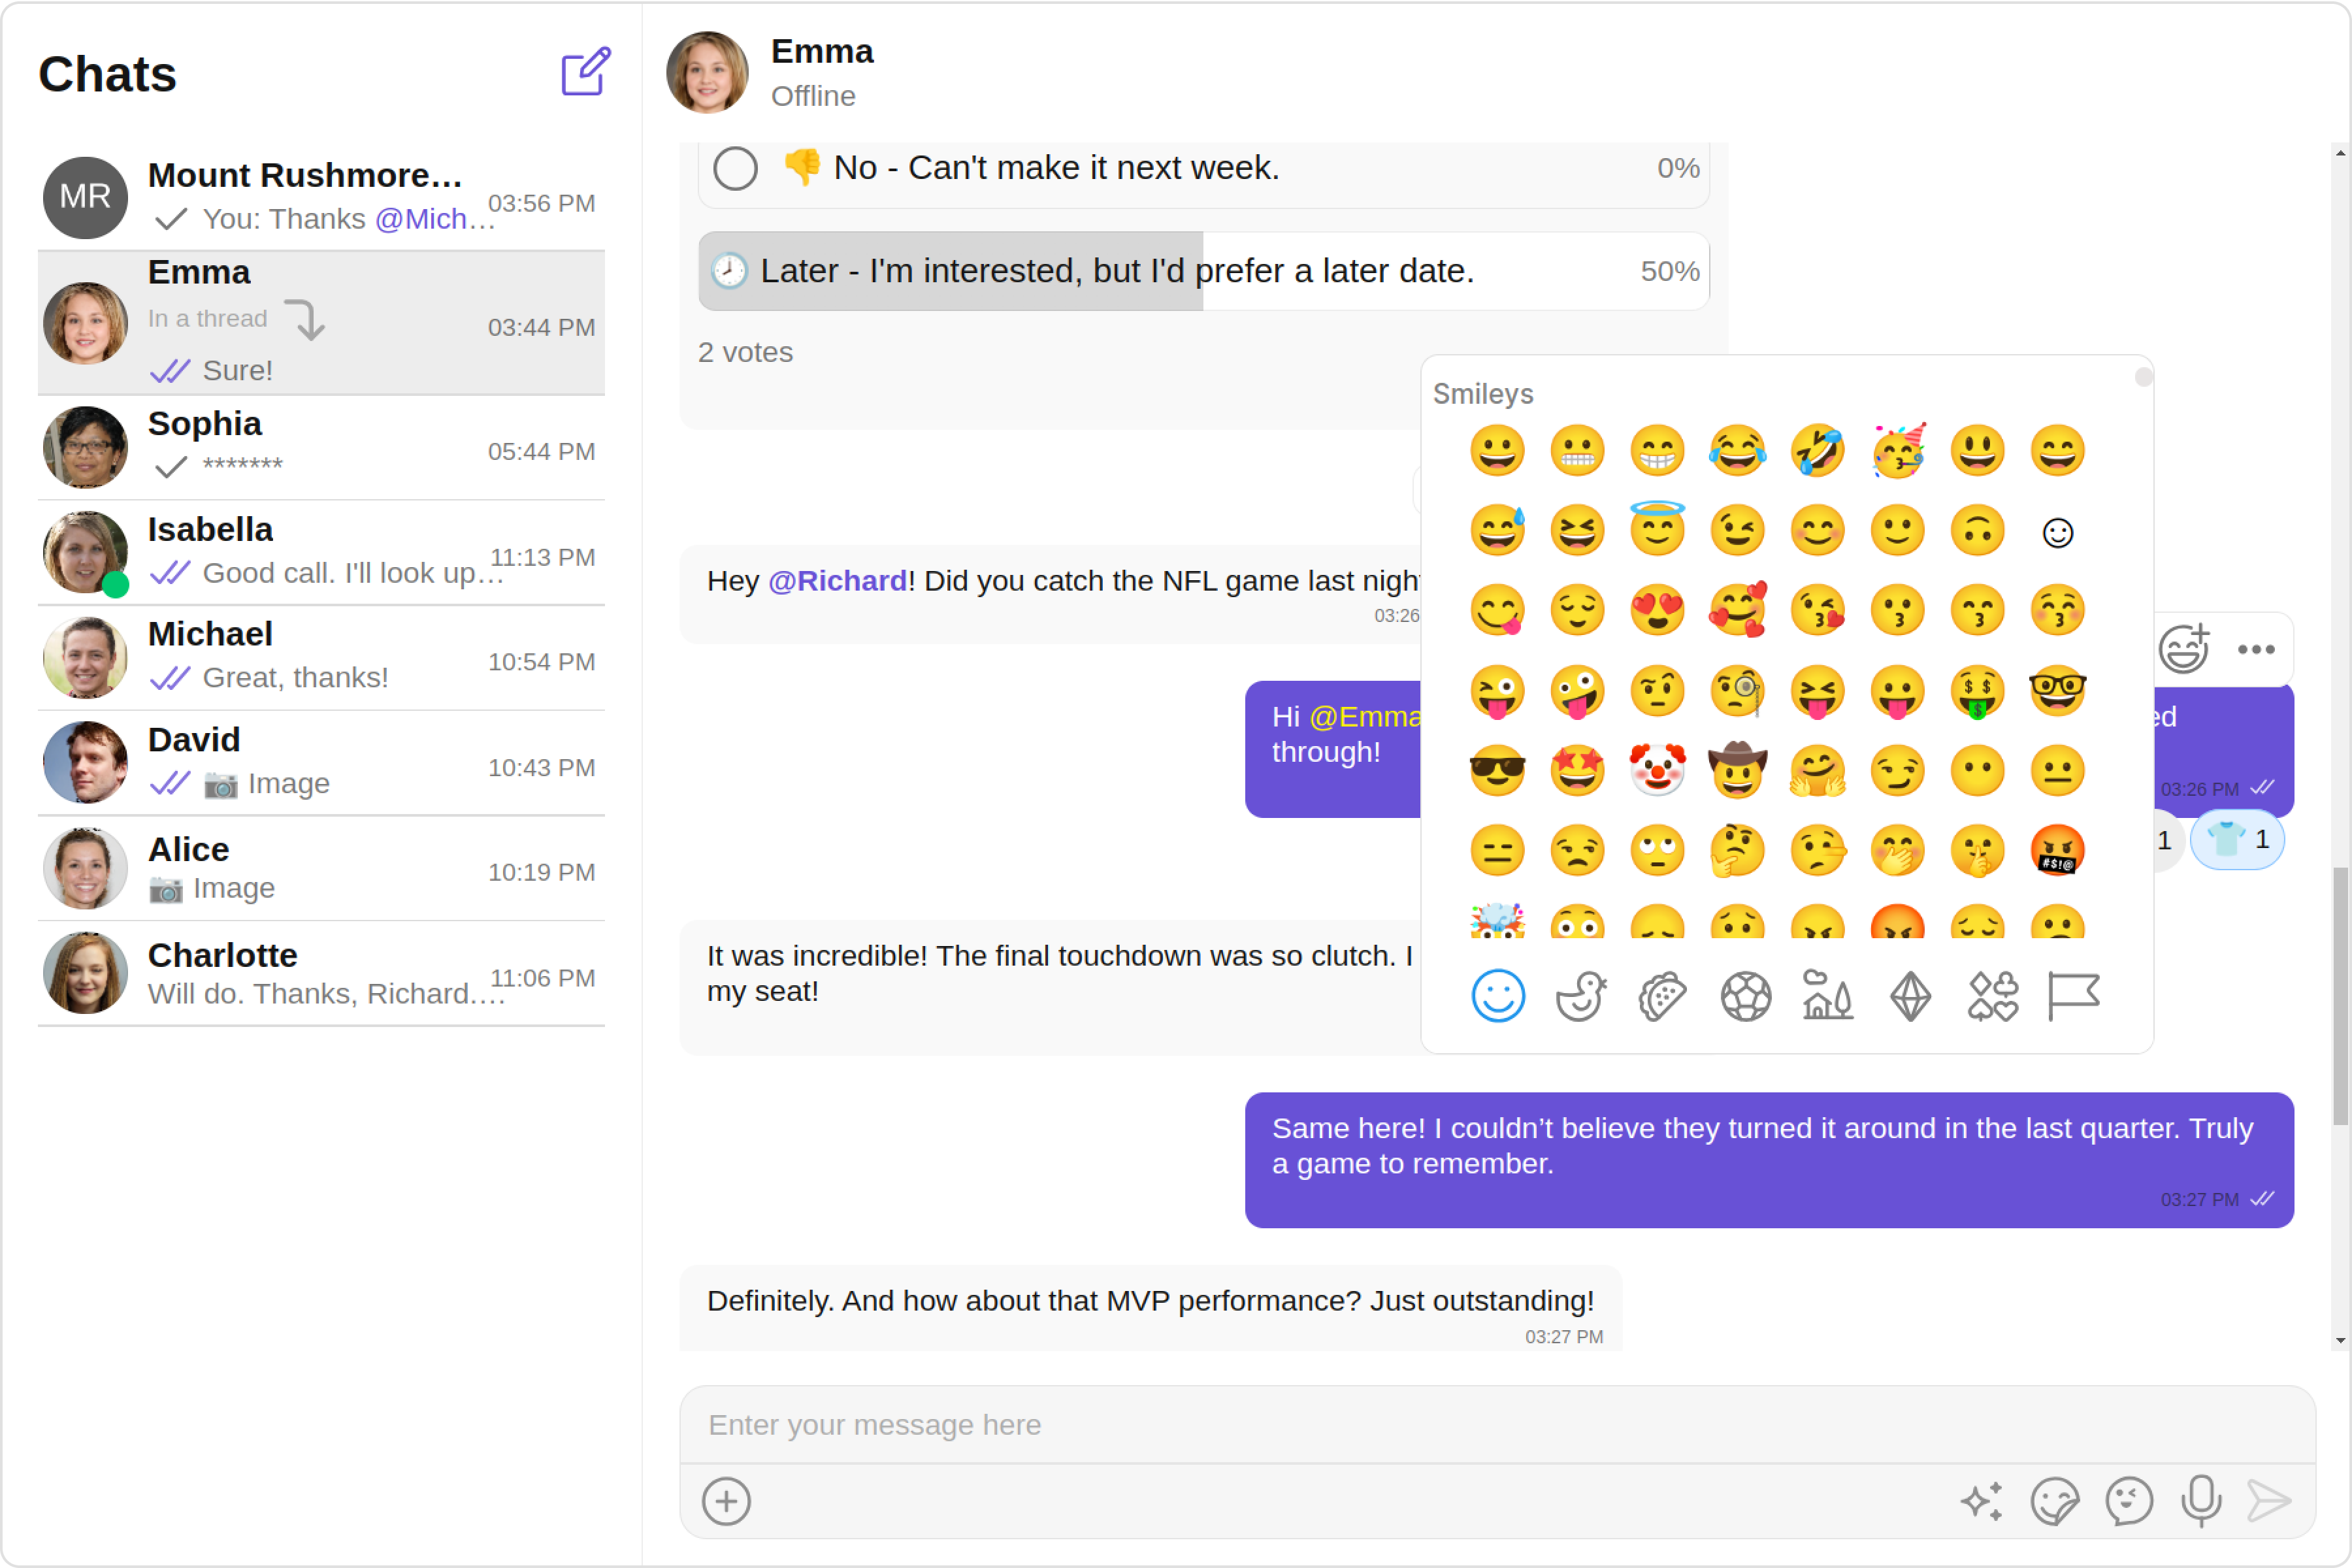Open the sticker picker icon

click(x=2054, y=1500)
